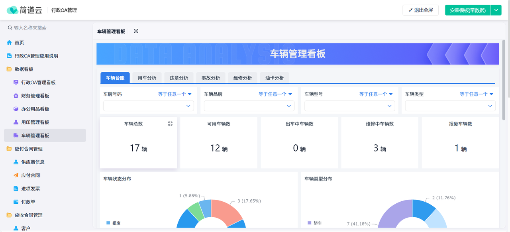Click the 办公用品看板 box icon
The width and height of the screenshot is (510, 232).
16,109
